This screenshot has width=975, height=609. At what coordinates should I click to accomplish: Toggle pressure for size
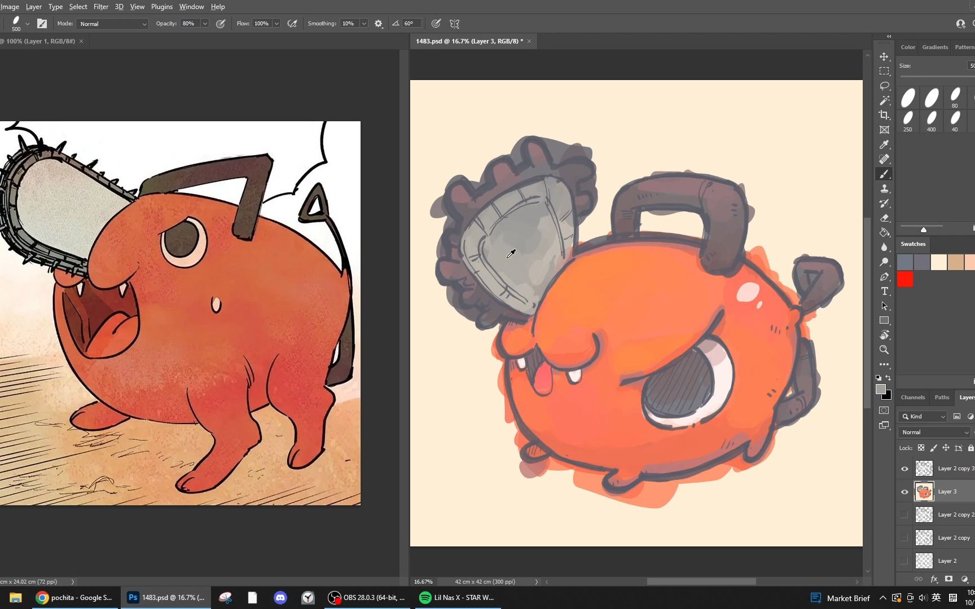pyautogui.click(x=436, y=24)
